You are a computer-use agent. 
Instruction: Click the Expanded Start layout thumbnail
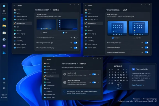[x=138, y=28]
